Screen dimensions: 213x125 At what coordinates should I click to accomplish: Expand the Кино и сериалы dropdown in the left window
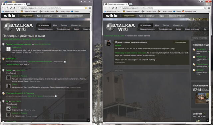click(45, 16)
